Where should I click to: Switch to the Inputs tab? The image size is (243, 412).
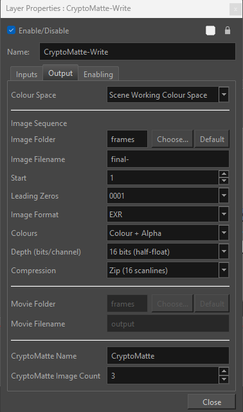coord(26,75)
